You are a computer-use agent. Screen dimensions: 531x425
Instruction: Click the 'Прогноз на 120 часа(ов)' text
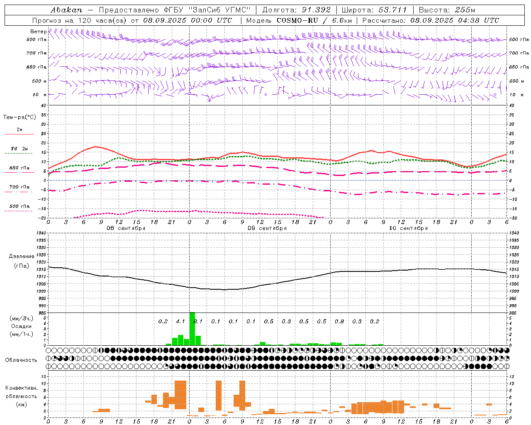click(x=79, y=20)
